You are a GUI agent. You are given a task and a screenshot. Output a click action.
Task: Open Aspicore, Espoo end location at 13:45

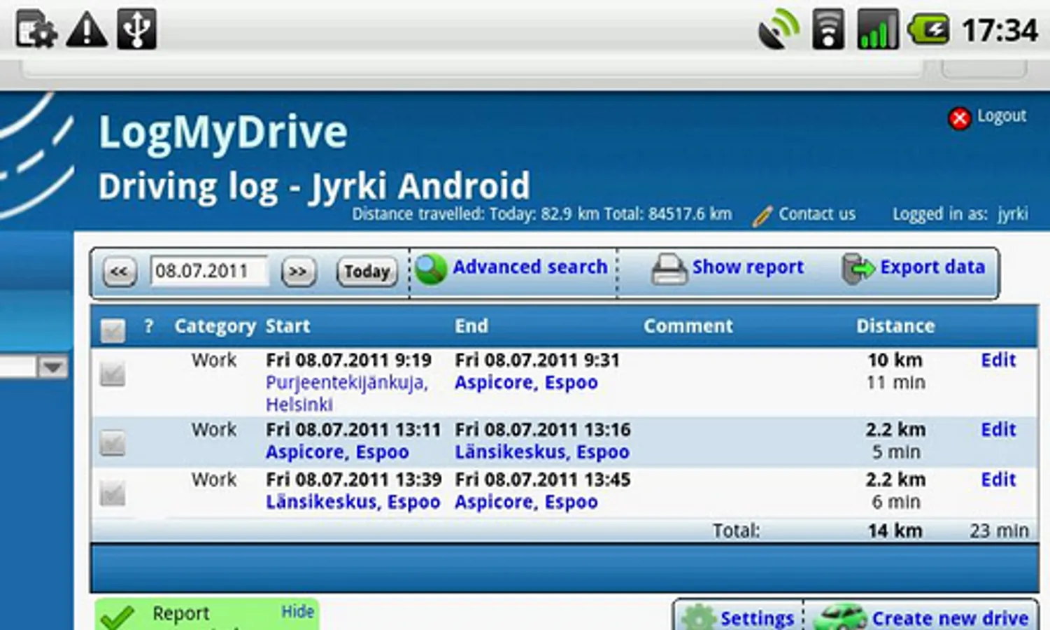click(x=526, y=502)
